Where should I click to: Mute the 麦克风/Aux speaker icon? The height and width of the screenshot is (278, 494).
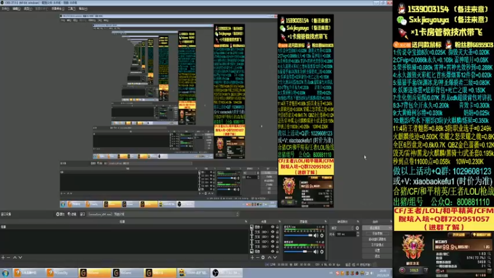click(x=316, y=235)
